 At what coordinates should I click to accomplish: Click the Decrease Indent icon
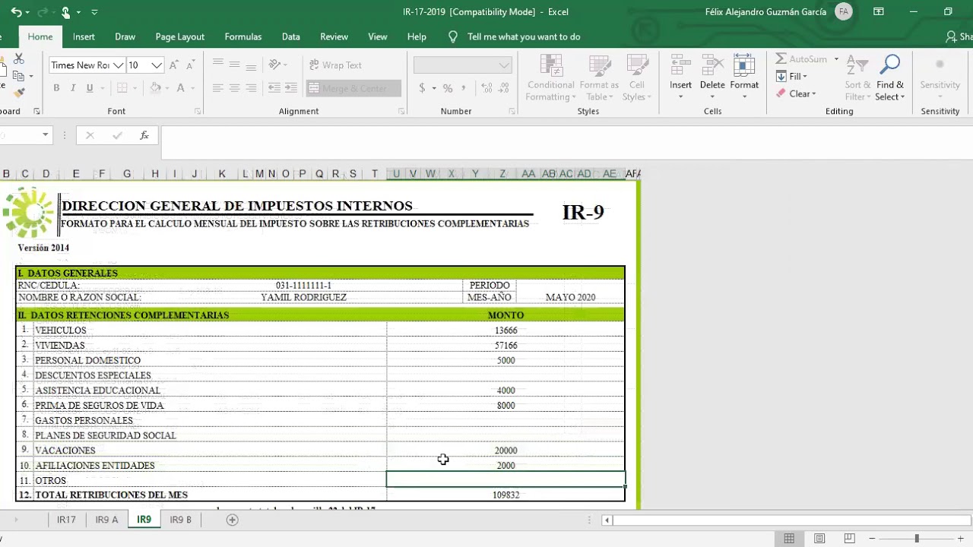tap(274, 88)
